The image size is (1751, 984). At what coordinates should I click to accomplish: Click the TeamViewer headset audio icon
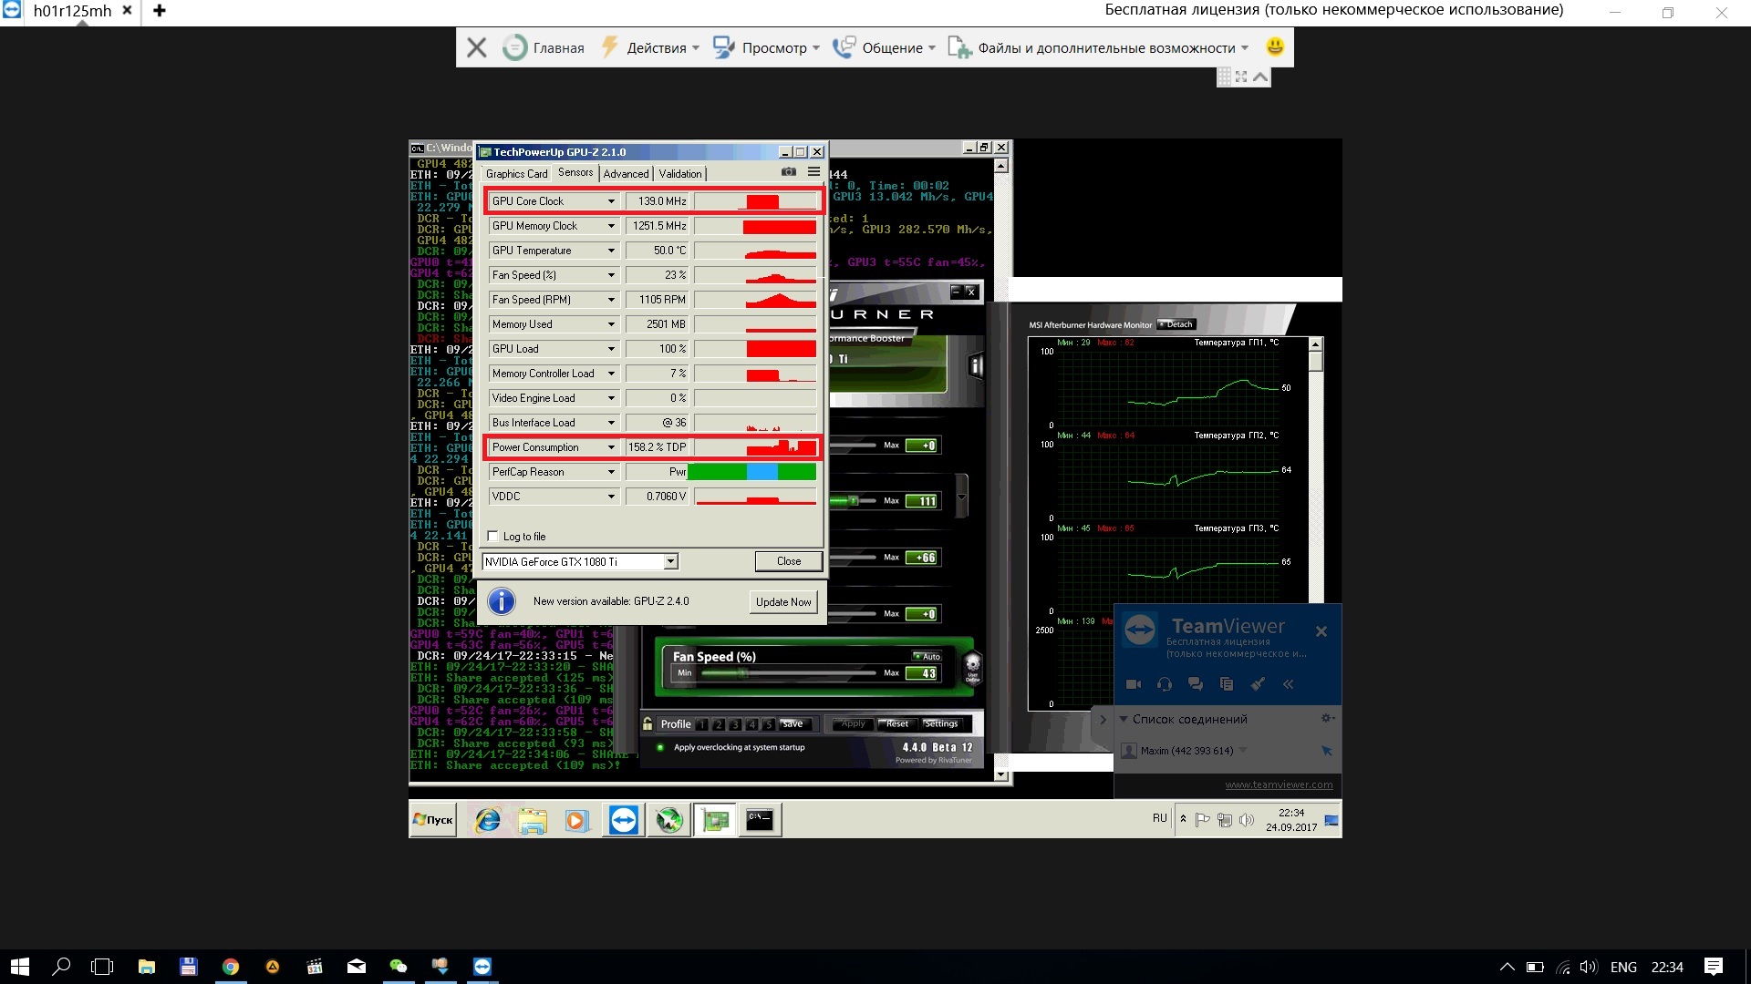point(1165,684)
